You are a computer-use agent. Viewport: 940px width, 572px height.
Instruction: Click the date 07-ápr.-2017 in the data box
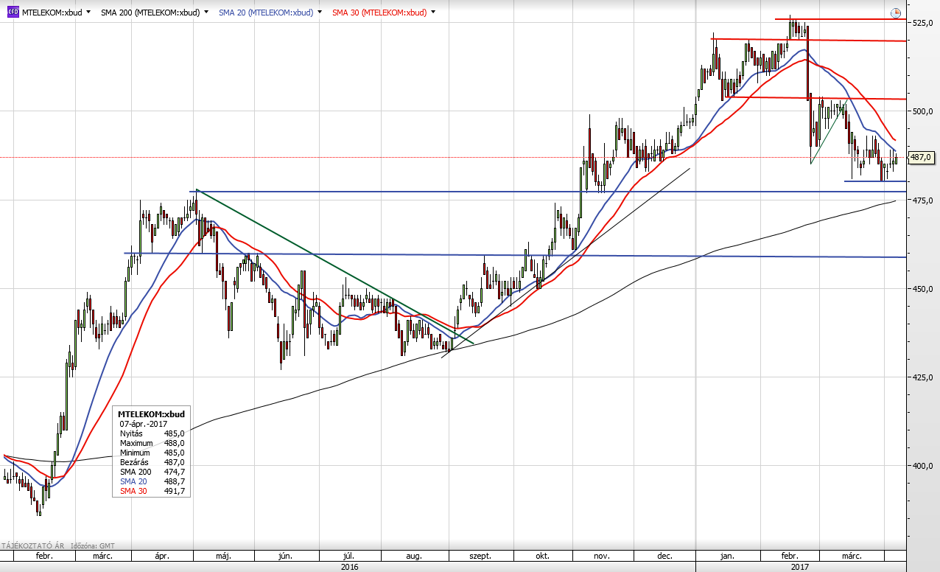click(144, 424)
